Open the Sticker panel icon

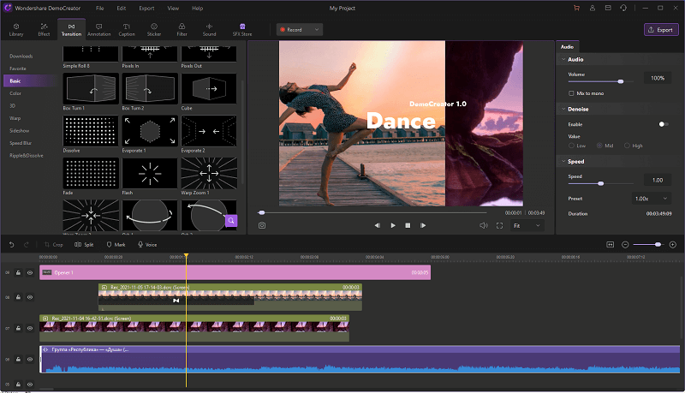[154, 27]
